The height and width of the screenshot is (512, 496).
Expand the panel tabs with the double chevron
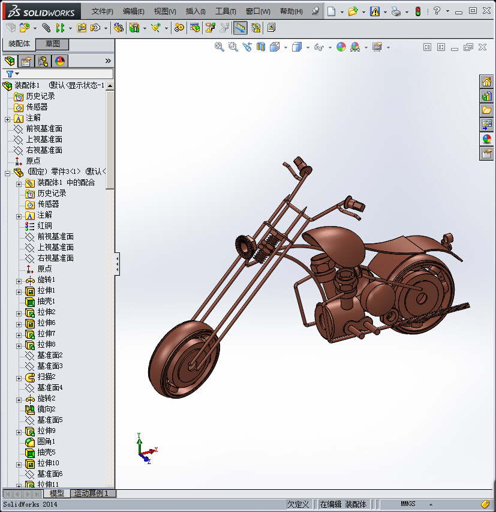point(108,61)
